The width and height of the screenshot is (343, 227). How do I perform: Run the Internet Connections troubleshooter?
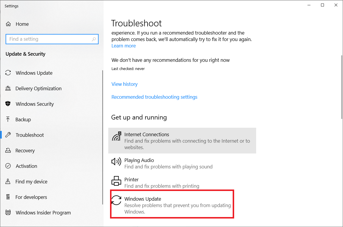click(x=182, y=141)
